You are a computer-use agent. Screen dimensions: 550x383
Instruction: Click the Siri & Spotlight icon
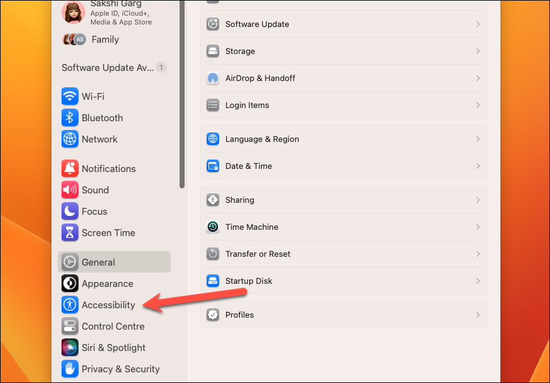[x=70, y=348]
